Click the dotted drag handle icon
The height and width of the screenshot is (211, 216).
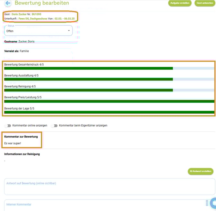click(207, 203)
